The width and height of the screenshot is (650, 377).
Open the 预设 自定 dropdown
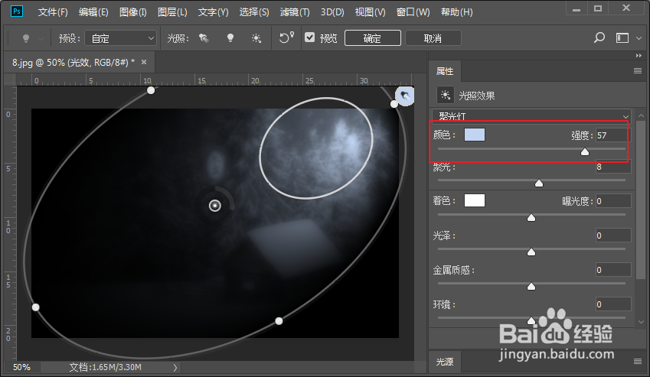121,38
